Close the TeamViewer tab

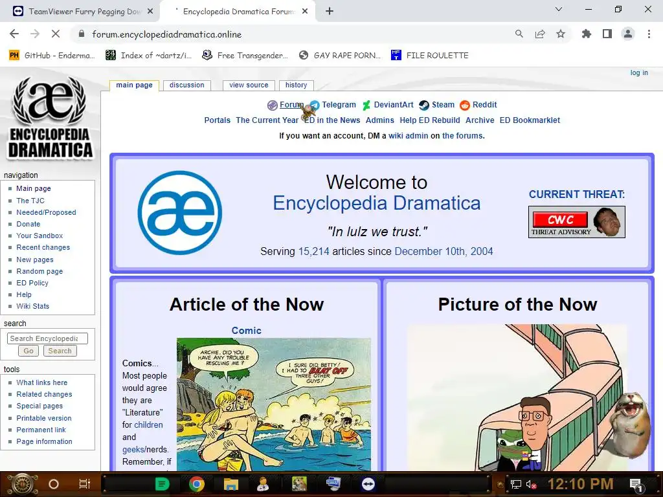pyautogui.click(x=150, y=12)
